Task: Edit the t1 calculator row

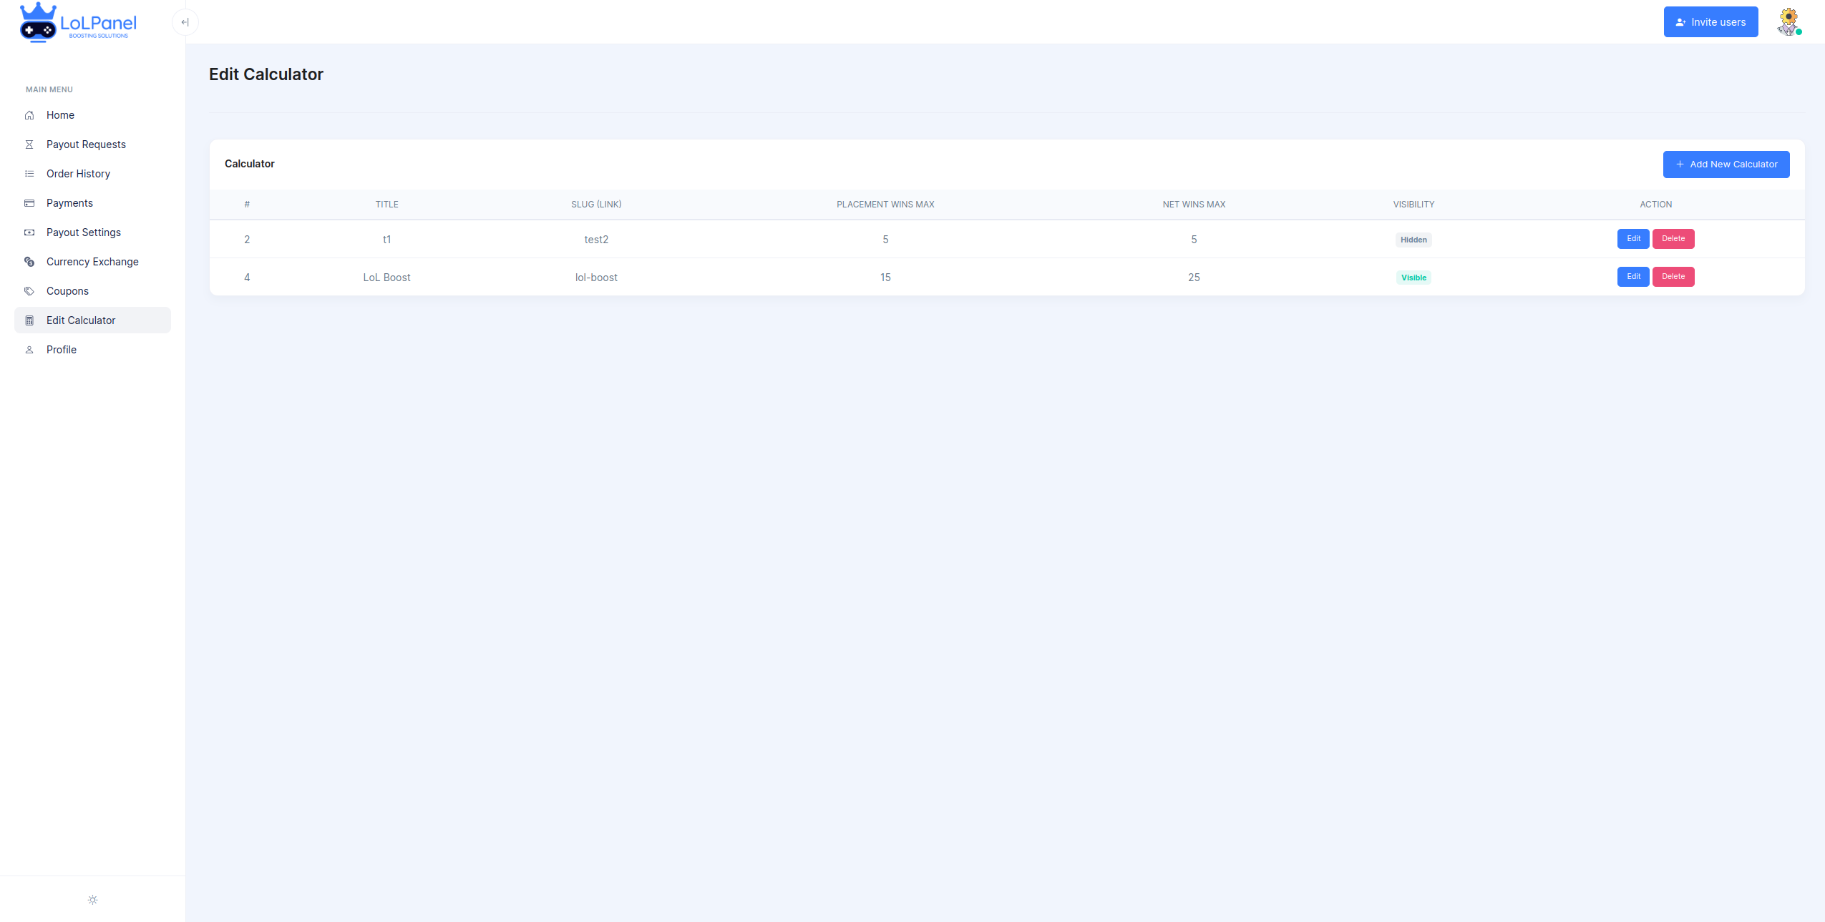Action: [1632, 239]
